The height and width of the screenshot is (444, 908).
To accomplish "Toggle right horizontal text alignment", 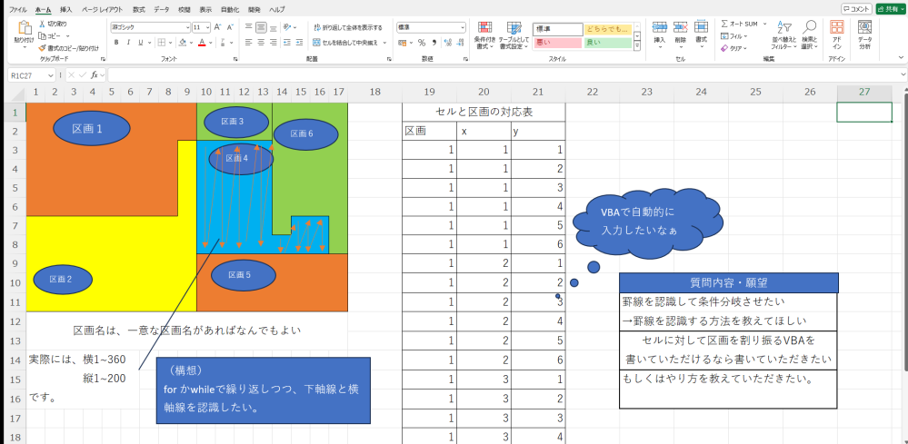I will tap(274, 42).
